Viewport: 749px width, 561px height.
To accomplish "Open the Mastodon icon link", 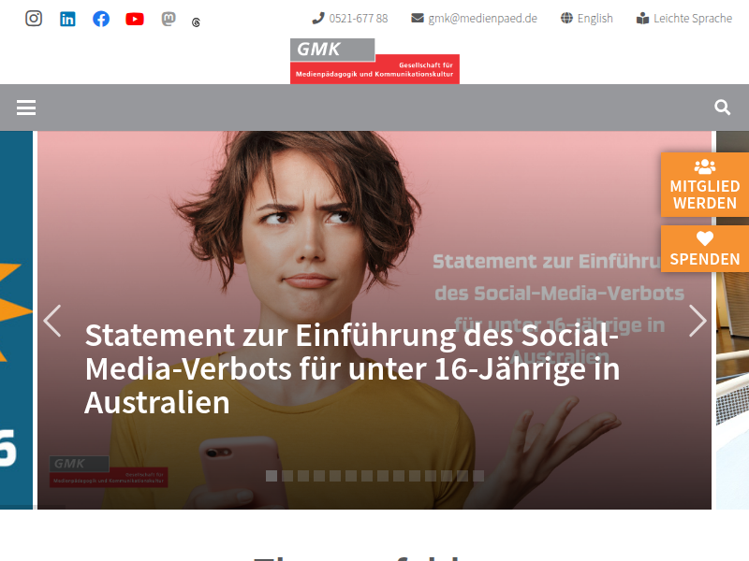I will [169, 19].
